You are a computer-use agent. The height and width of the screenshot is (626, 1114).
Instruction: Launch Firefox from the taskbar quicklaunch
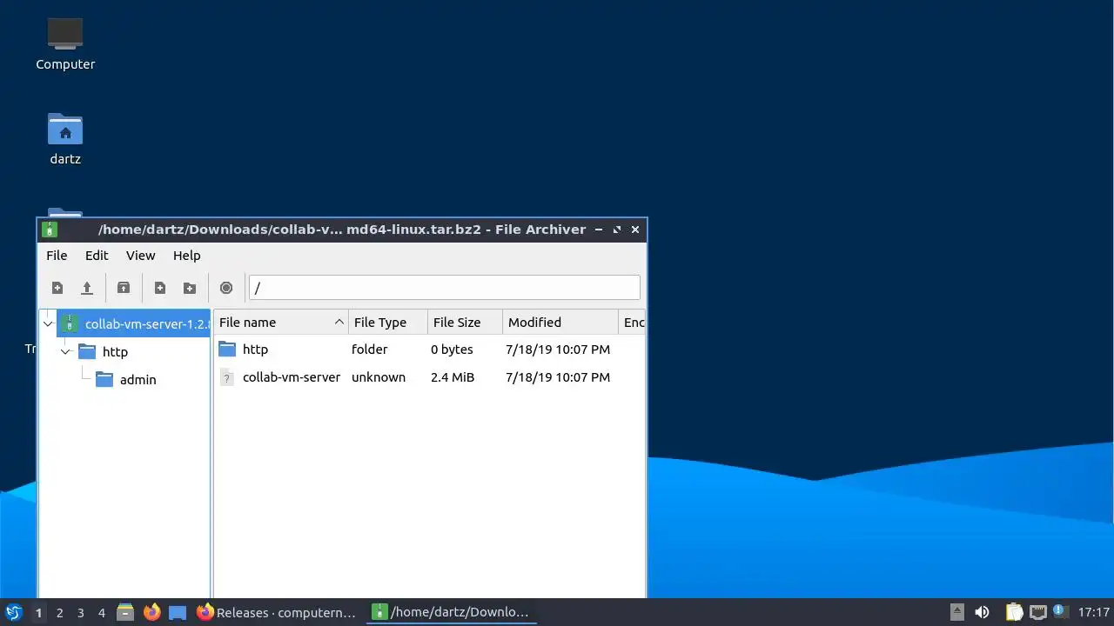(x=152, y=612)
